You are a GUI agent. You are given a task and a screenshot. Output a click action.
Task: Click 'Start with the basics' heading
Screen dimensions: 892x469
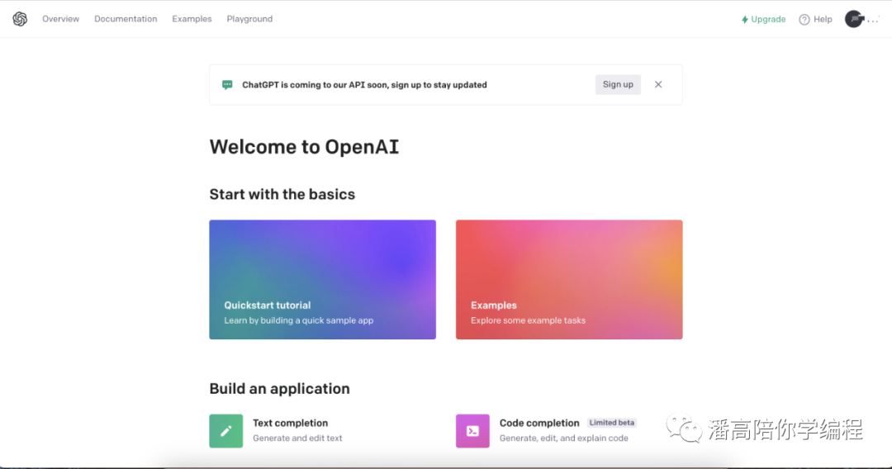[x=282, y=194]
